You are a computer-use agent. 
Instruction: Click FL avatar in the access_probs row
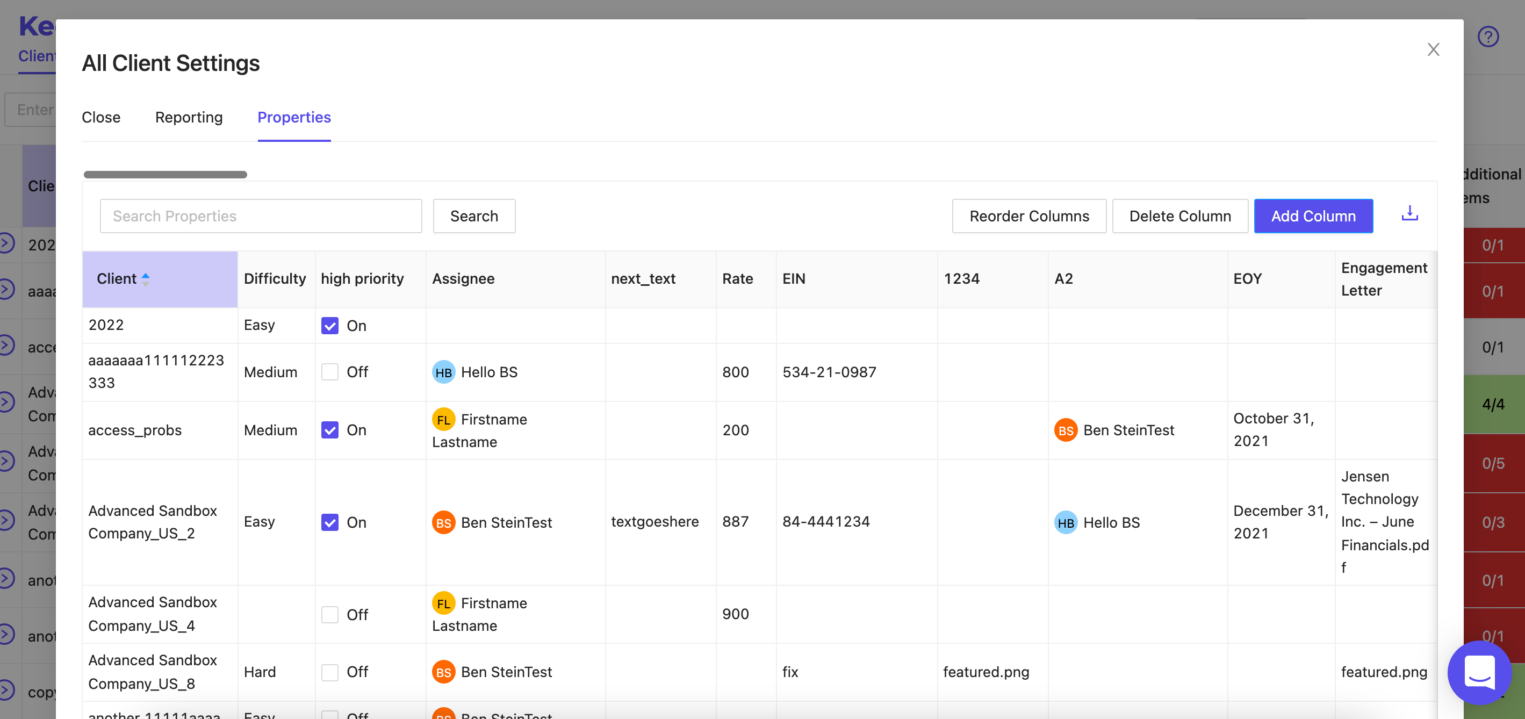point(443,420)
